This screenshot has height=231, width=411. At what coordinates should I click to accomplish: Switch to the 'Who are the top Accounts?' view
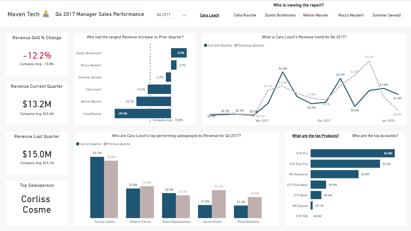click(375, 136)
